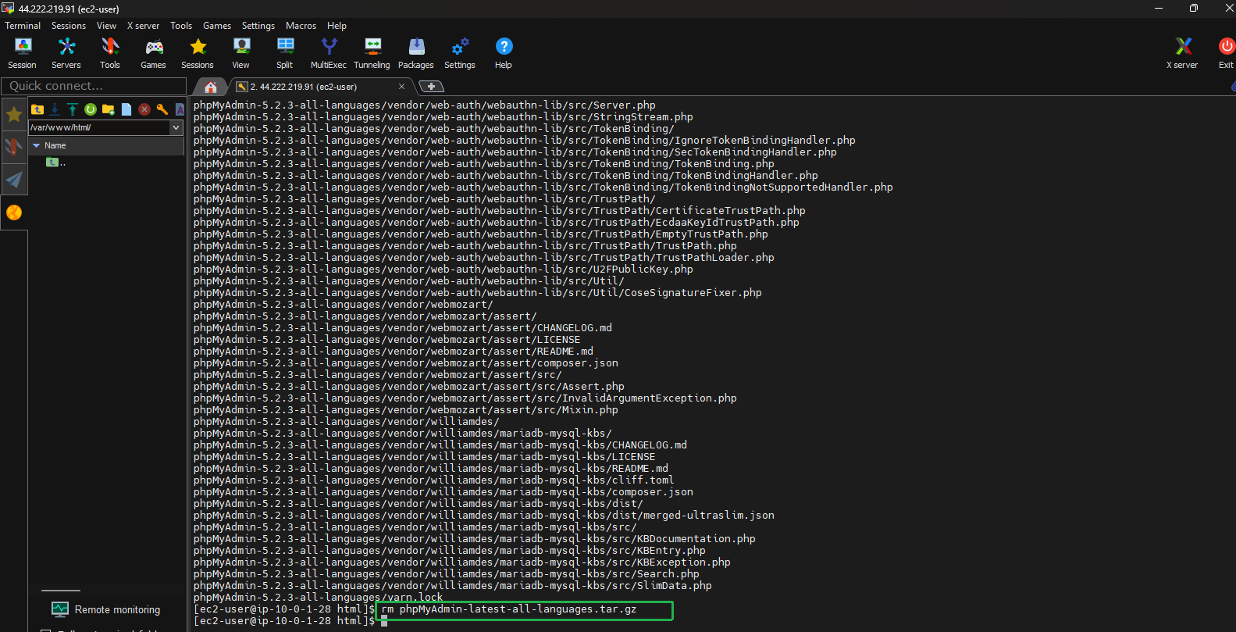The image size is (1236, 632).
Task: Open the Packages toolbar icon
Action: pos(416,53)
